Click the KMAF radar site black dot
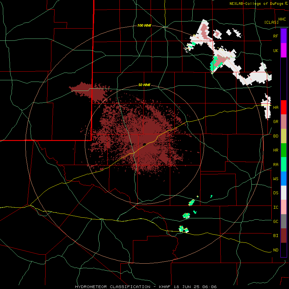The image size is (289, 289). pos(144,144)
